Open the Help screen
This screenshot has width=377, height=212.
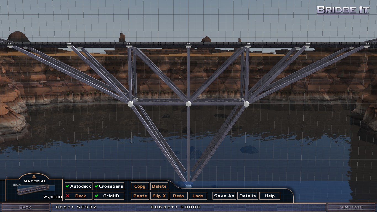point(270,196)
